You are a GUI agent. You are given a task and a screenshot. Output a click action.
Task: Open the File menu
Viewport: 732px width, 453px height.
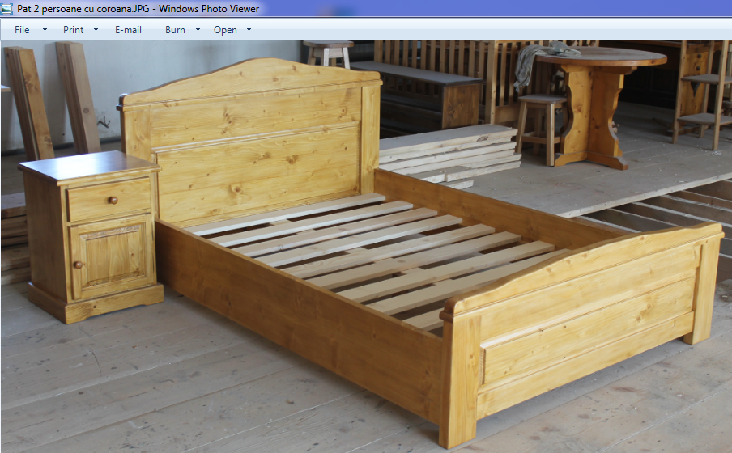22,30
